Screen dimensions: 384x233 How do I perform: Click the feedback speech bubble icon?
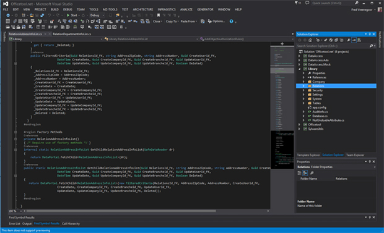[x=307, y=3]
